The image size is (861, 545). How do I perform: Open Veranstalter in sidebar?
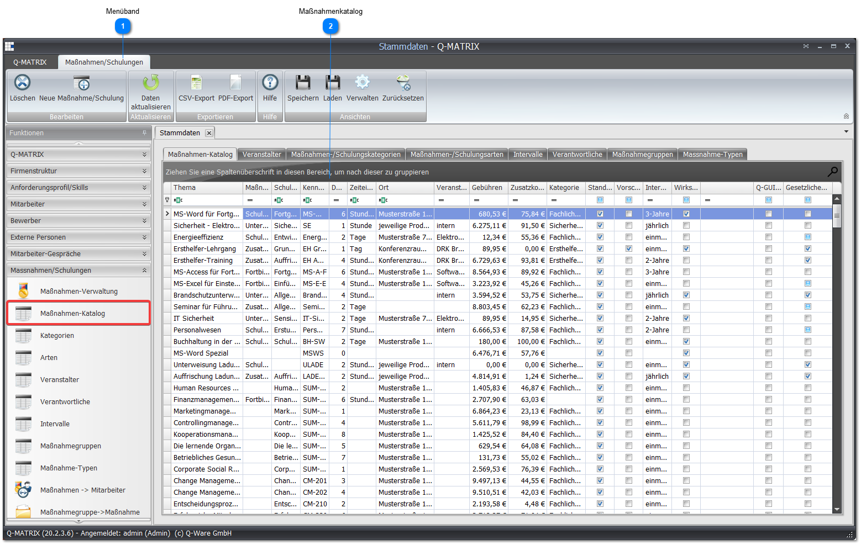(x=79, y=379)
